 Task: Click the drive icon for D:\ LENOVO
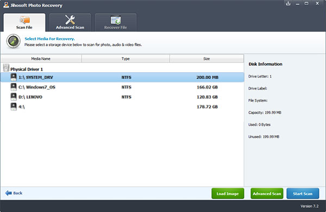pyautogui.click(x=14, y=97)
